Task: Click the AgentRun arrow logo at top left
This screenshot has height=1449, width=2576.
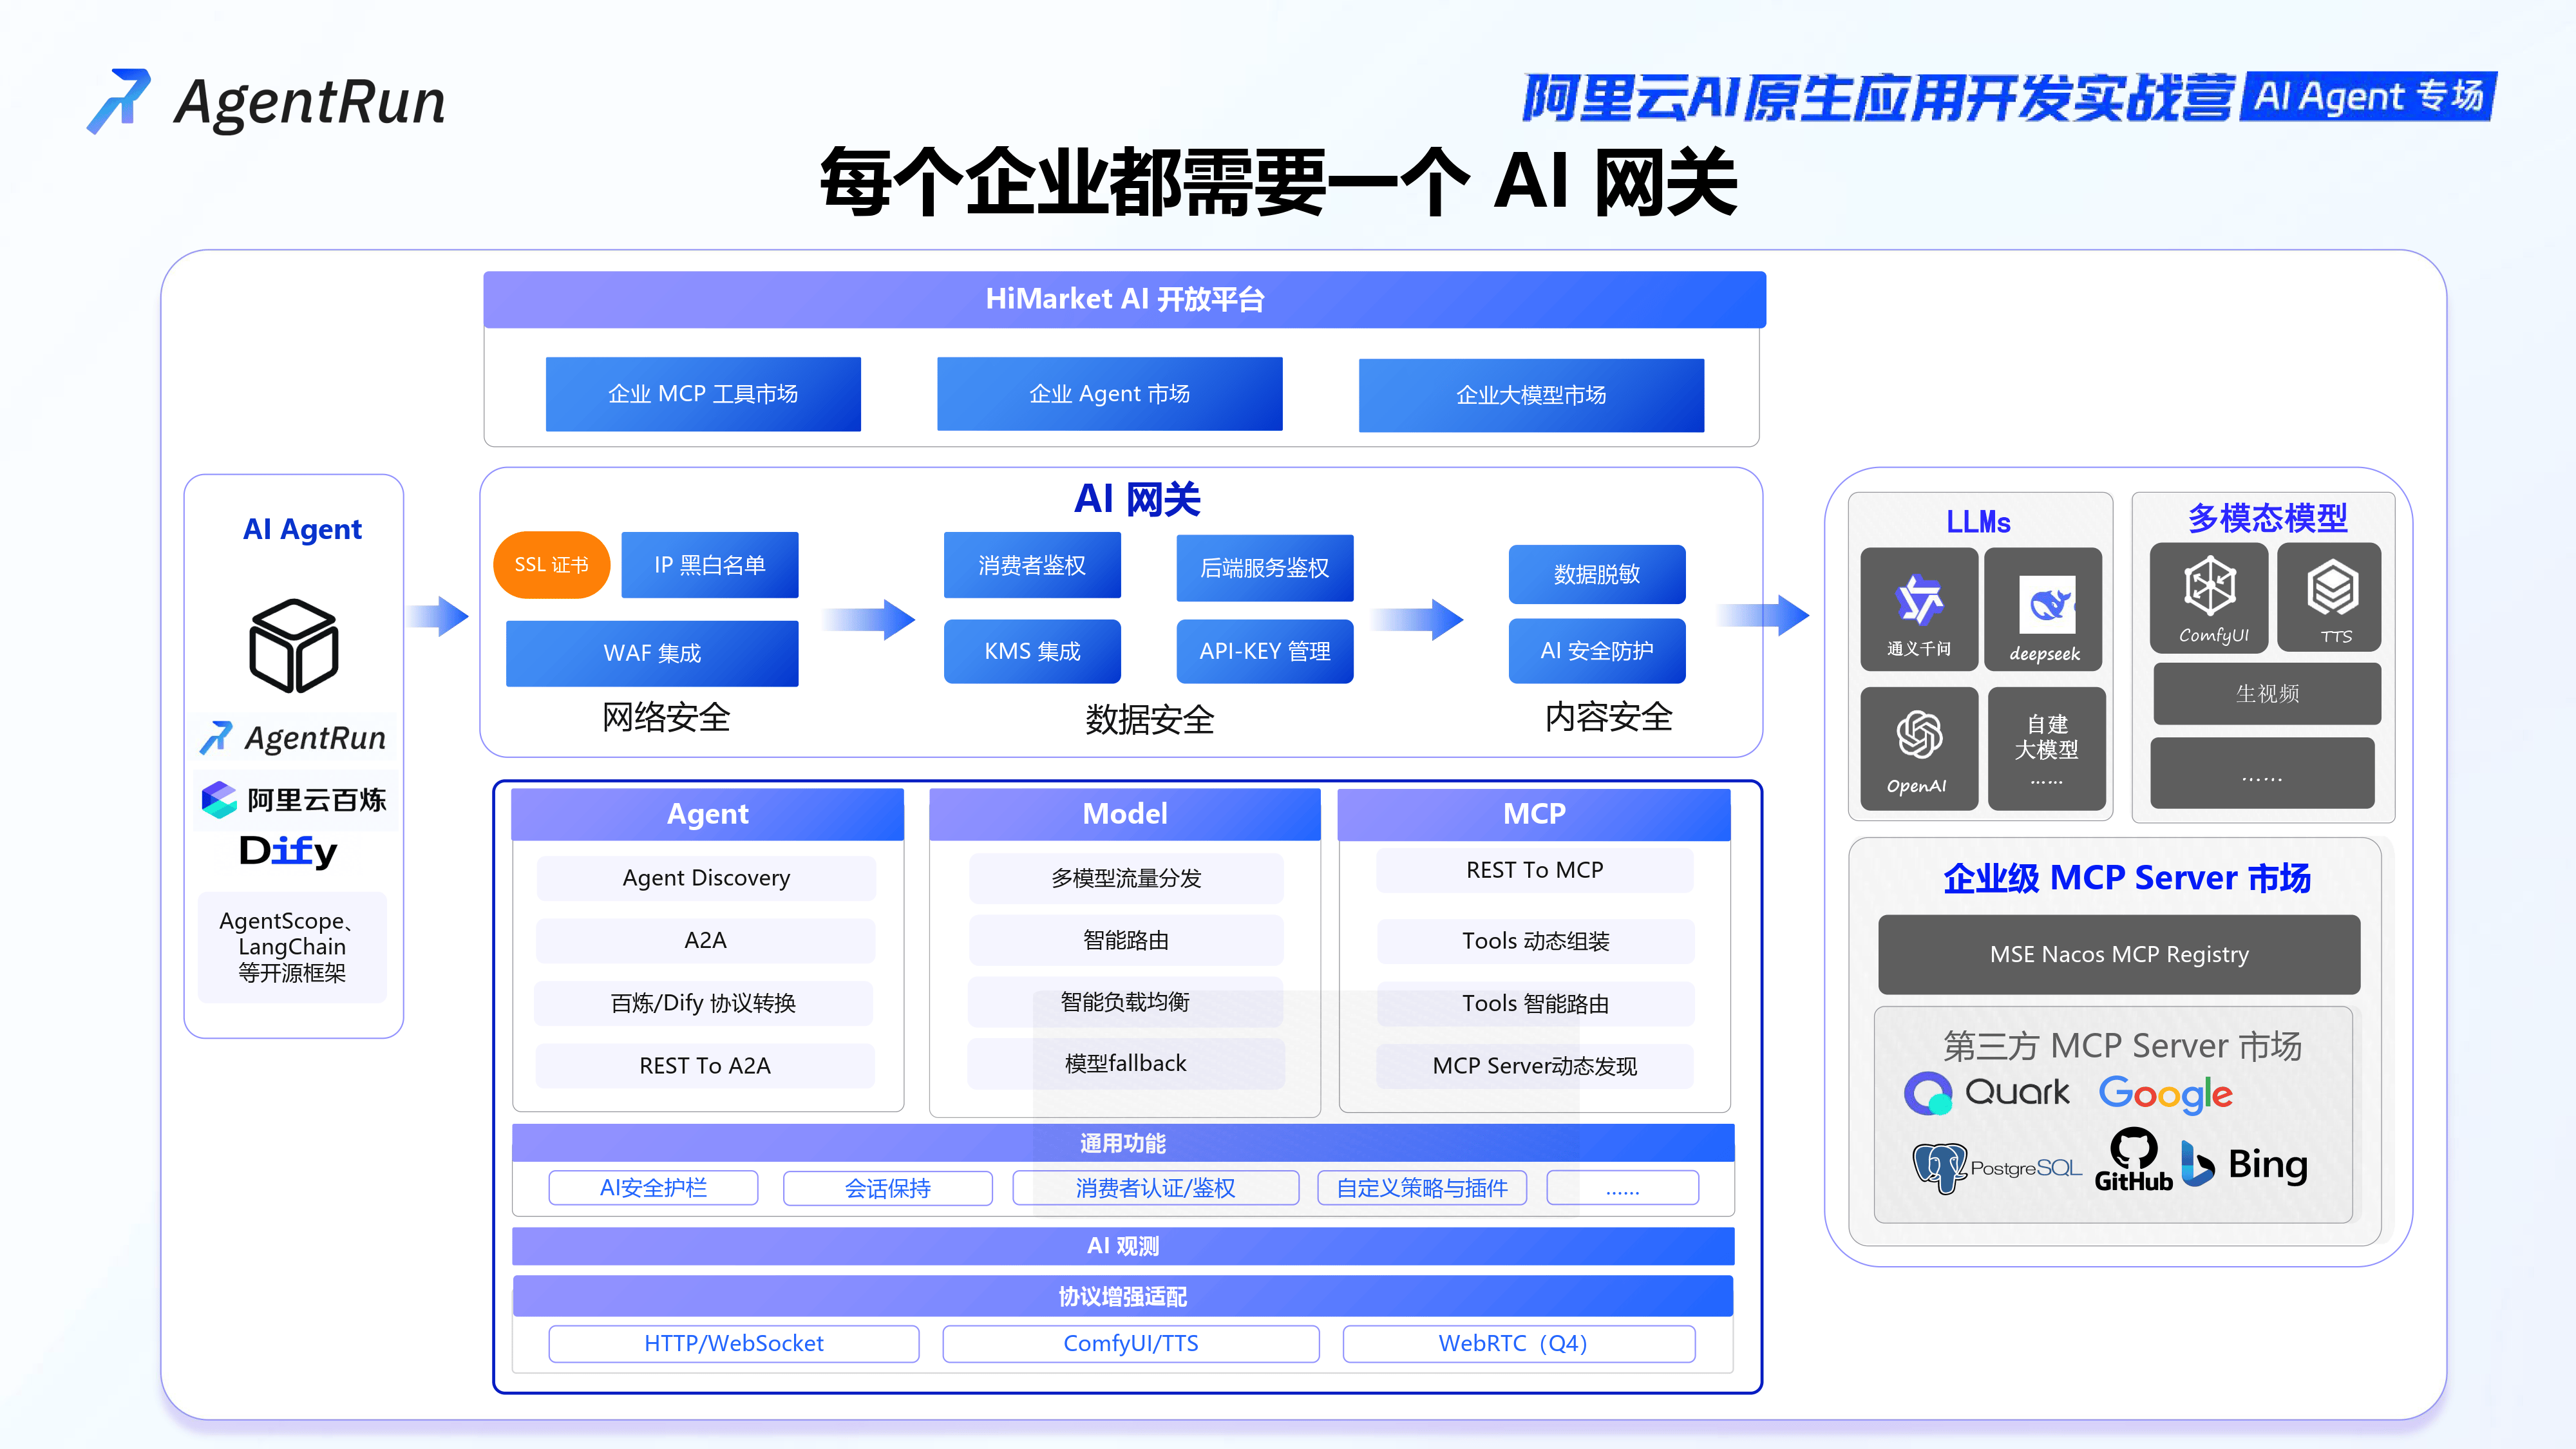Action: tap(118, 101)
